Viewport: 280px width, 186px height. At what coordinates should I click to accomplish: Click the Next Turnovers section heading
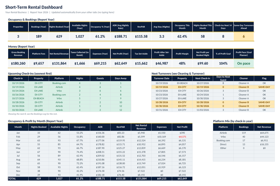[x=178, y=74]
